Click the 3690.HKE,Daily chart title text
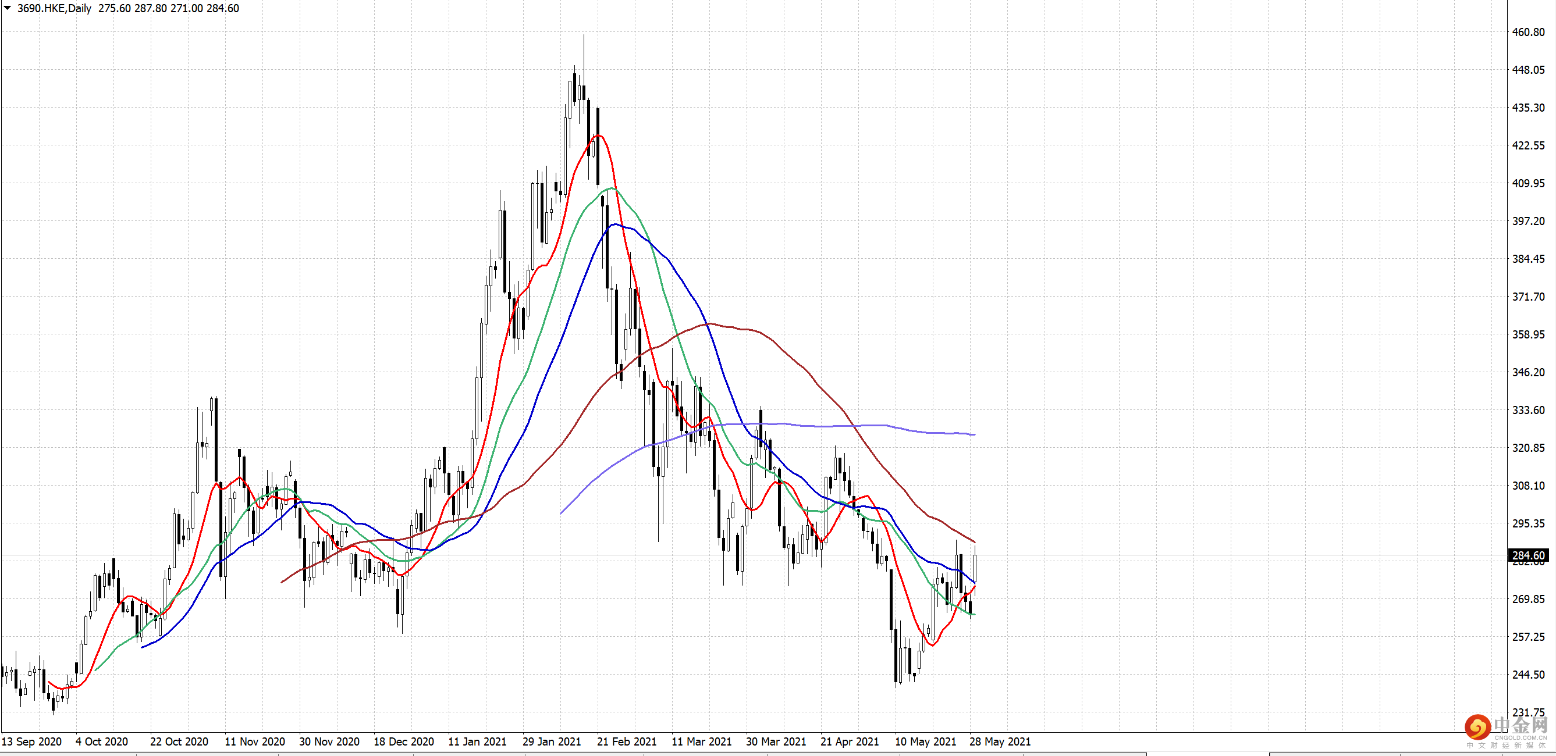1556x756 pixels. (x=54, y=9)
